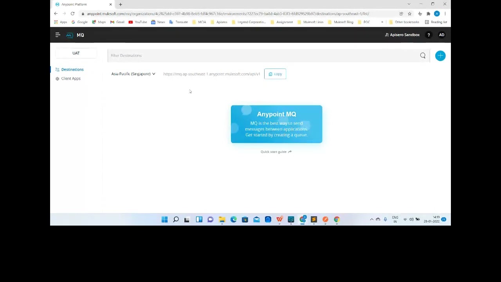Switch the UAT environment selector
Viewport: 501px width, 282px height.
[x=76, y=53]
